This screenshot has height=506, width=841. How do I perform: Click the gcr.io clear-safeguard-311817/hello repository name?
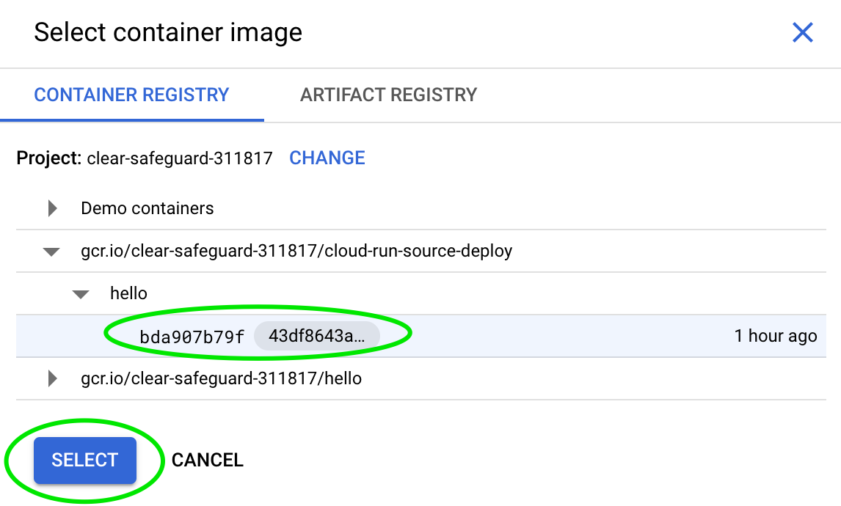221,378
